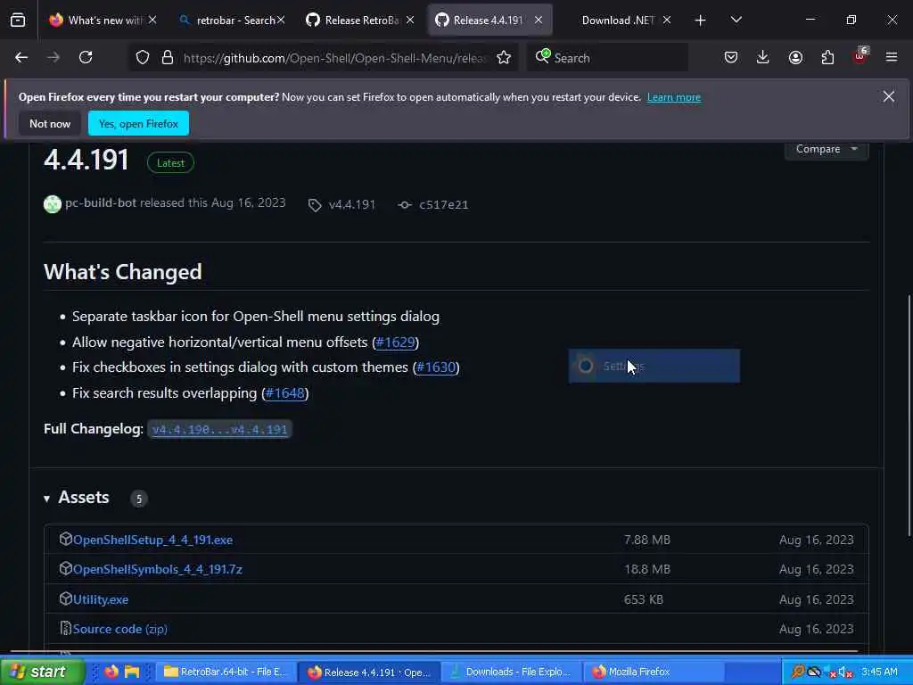Launch Firefox from quick launch bar
The width and height of the screenshot is (913, 685).
111,672
